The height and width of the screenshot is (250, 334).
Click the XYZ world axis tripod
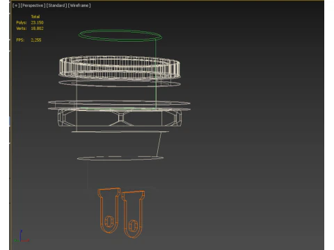point(22,236)
